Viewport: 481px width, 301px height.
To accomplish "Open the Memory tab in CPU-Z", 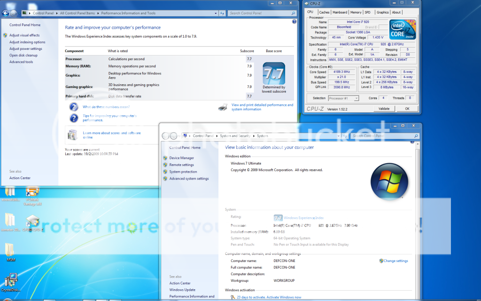I will (356, 12).
